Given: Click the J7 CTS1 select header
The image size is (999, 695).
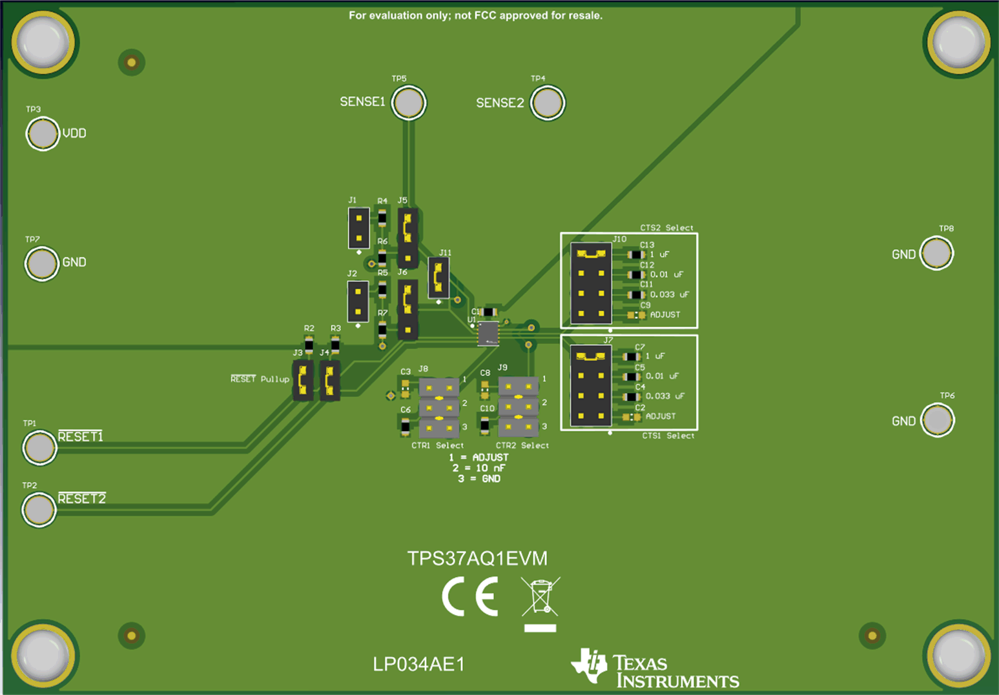Looking at the screenshot, I should coord(591,386).
